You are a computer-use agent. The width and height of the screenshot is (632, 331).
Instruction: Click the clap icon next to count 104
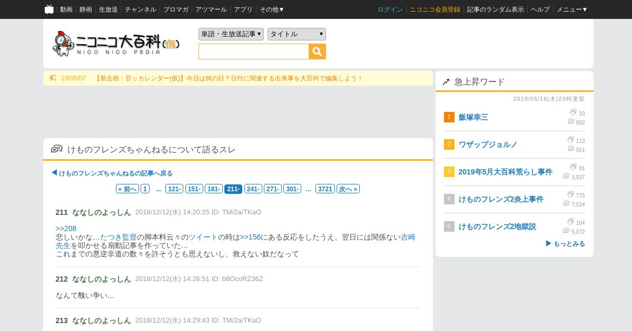570,222
